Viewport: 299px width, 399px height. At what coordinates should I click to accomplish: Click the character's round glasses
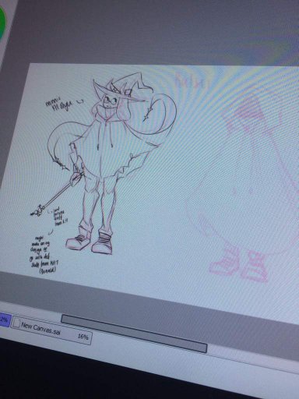click(x=111, y=100)
